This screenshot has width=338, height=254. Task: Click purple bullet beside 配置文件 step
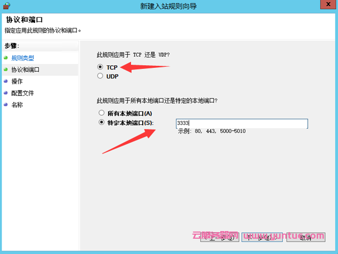6,93
